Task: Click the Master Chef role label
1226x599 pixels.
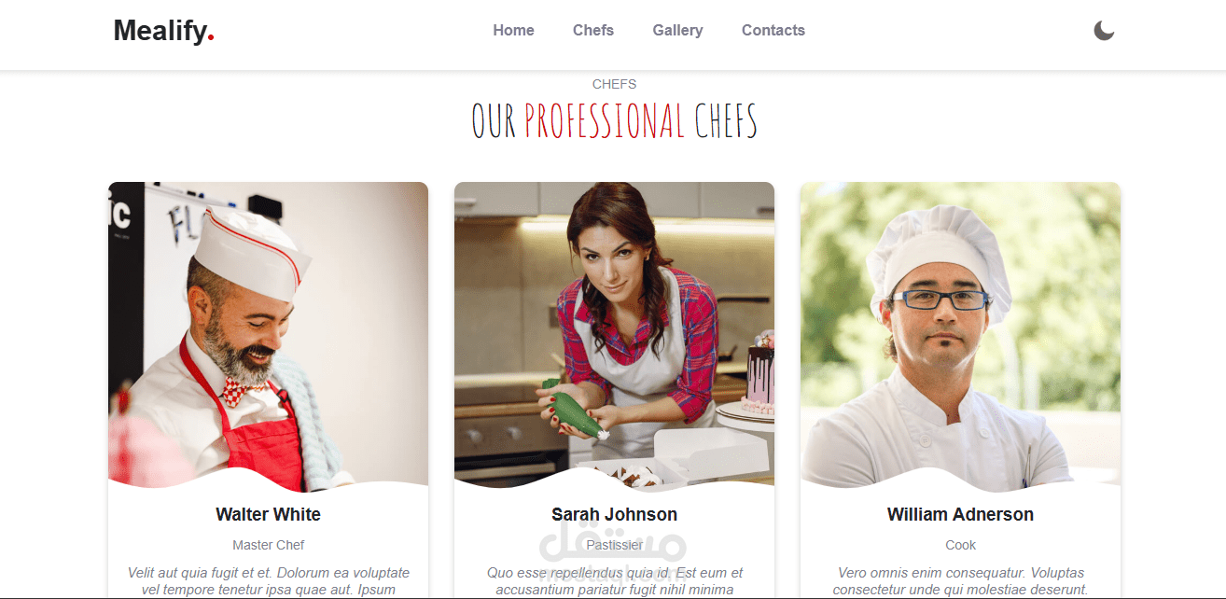Action: pyautogui.click(x=269, y=545)
